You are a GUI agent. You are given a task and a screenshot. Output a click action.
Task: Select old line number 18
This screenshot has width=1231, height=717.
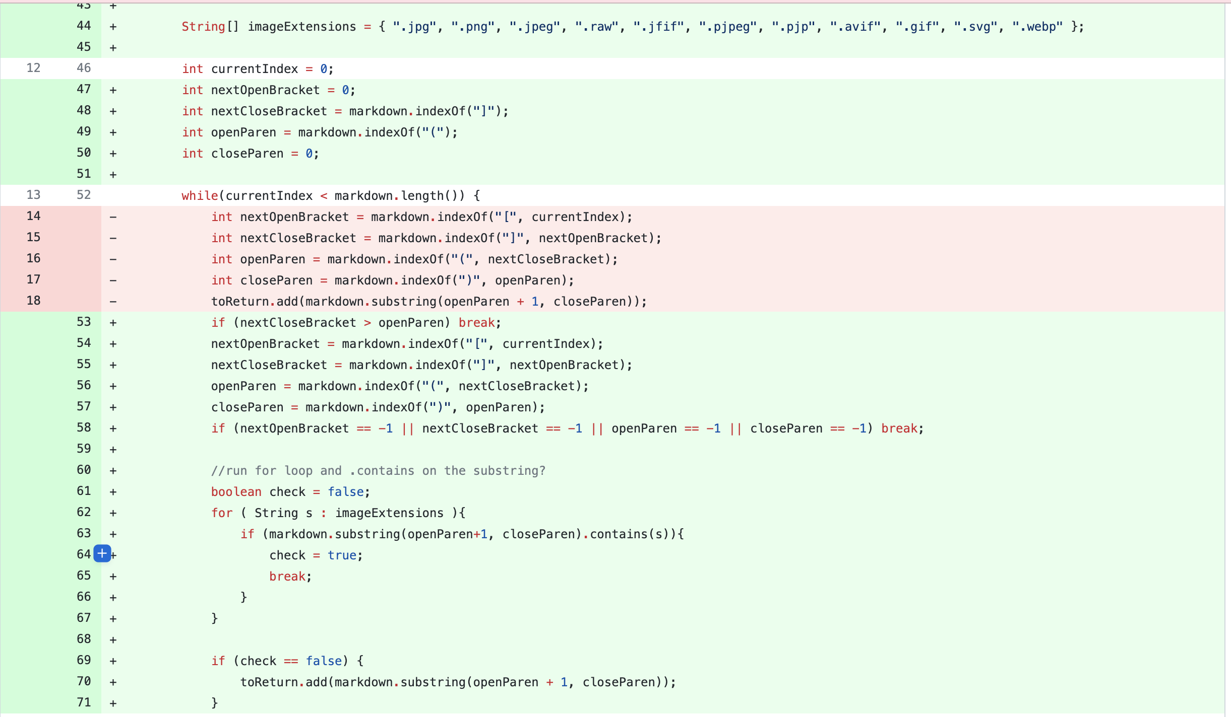click(33, 301)
